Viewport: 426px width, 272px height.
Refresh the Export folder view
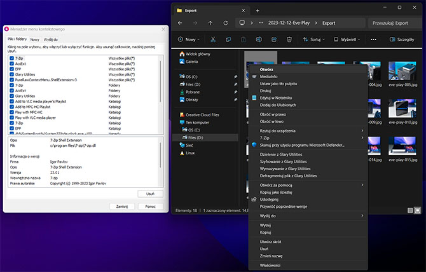click(x=226, y=23)
